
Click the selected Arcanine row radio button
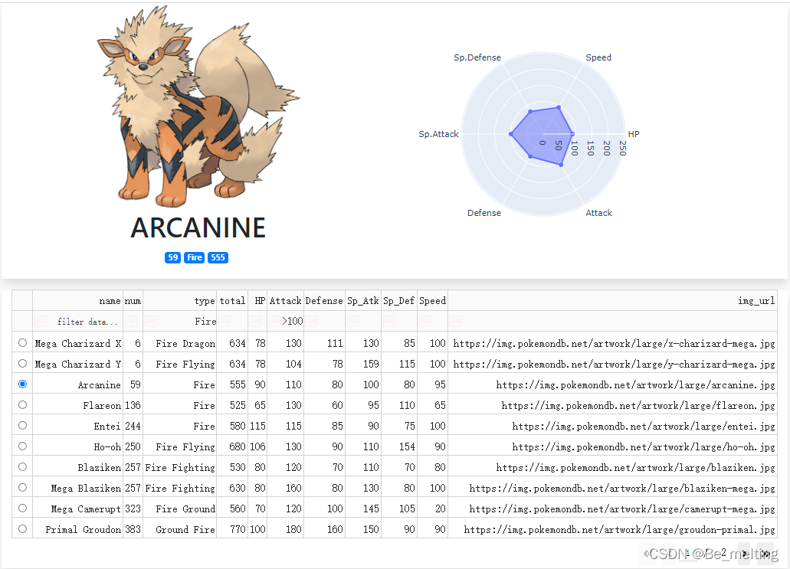[x=22, y=384]
